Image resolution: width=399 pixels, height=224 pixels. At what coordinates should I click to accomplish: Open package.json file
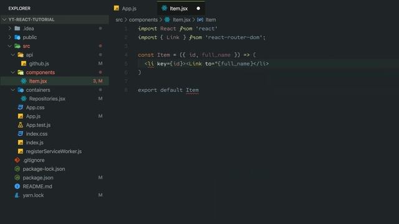click(x=38, y=178)
